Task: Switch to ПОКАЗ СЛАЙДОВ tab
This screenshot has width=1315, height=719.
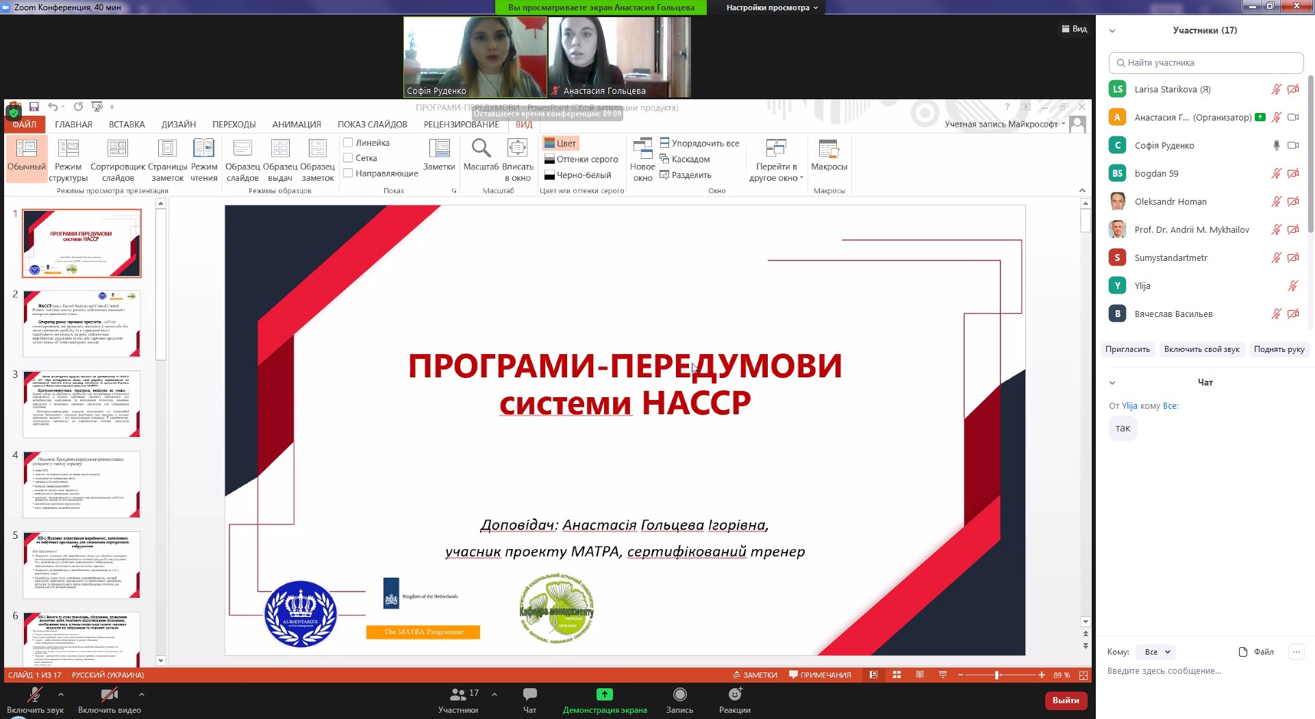Action: click(373, 125)
